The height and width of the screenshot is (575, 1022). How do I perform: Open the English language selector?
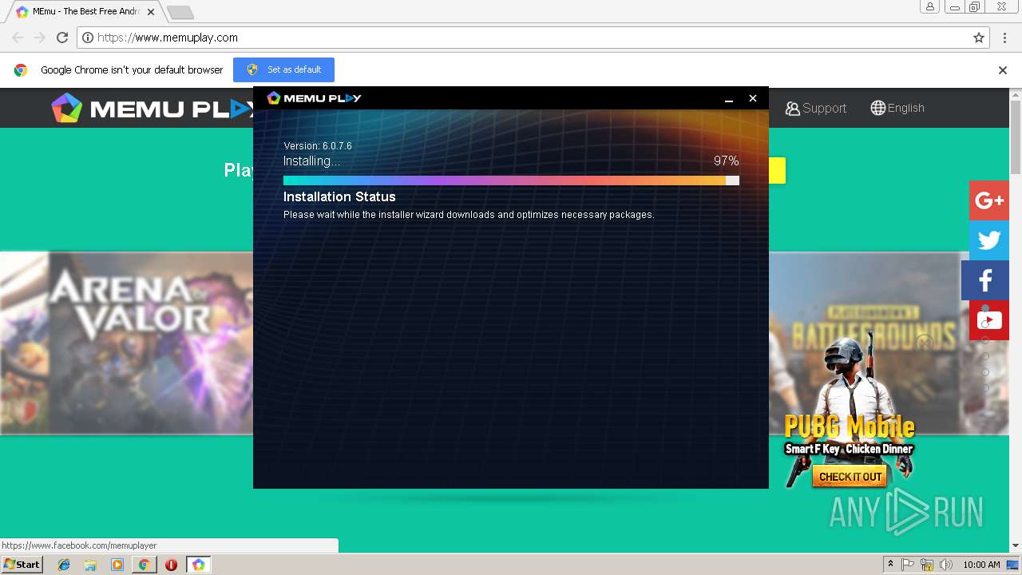[897, 108]
